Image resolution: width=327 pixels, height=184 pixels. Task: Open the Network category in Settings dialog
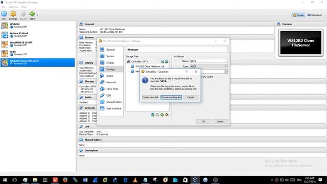(x=111, y=82)
